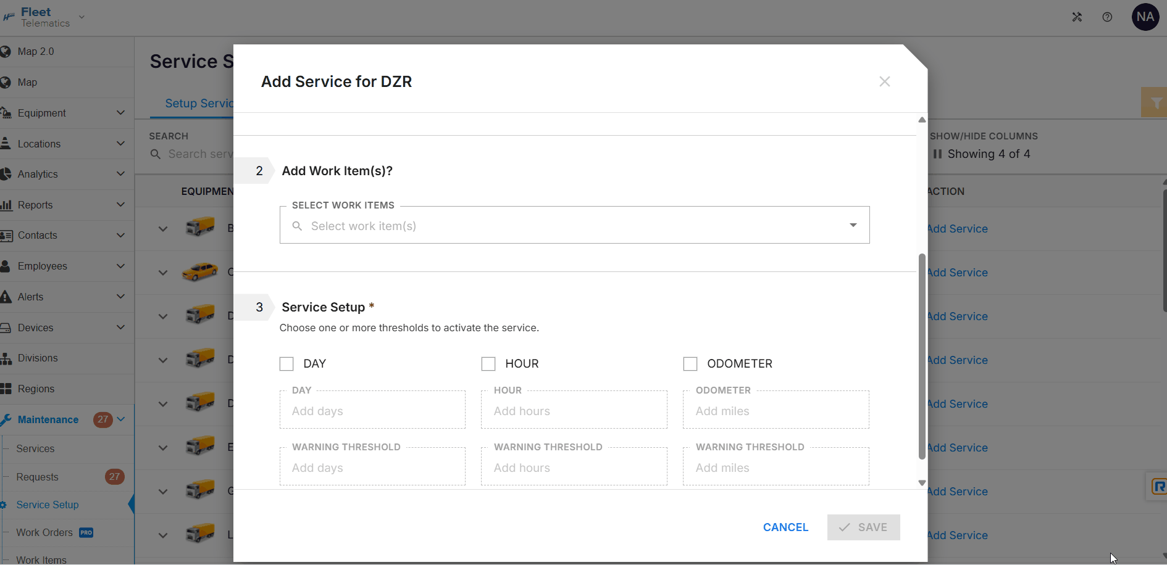Click the Reports bar chart icon
The width and height of the screenshot is (1167, 565).
click(6, 205)
